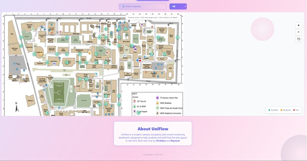Click the Last updated timestamp
The width and height of the screenshot is (307, 161).
[x=153, y=155]
